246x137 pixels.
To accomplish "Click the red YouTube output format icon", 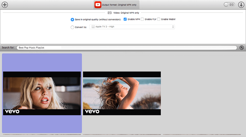I will [98, 5].
